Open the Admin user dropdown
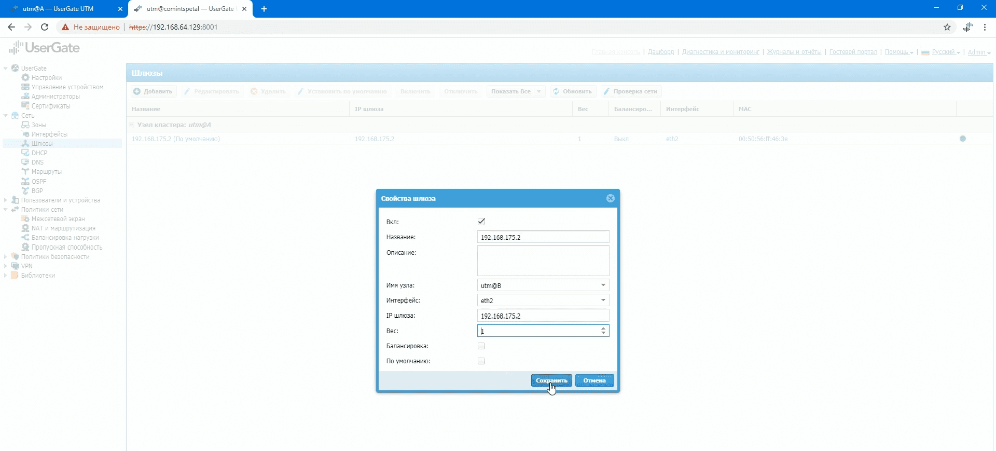This screenshot has height=451, width=996. [979, 52]
